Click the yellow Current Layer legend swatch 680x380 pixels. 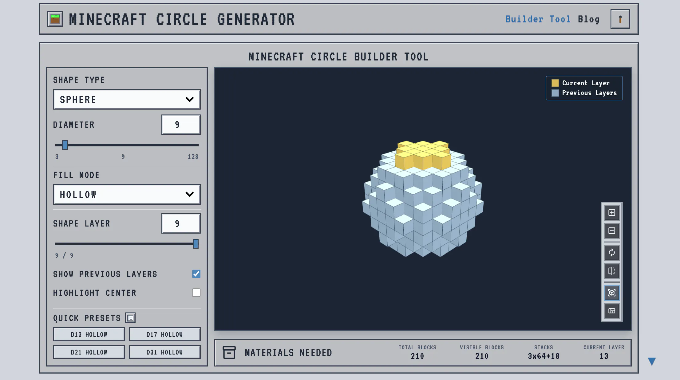coord(555,83)
